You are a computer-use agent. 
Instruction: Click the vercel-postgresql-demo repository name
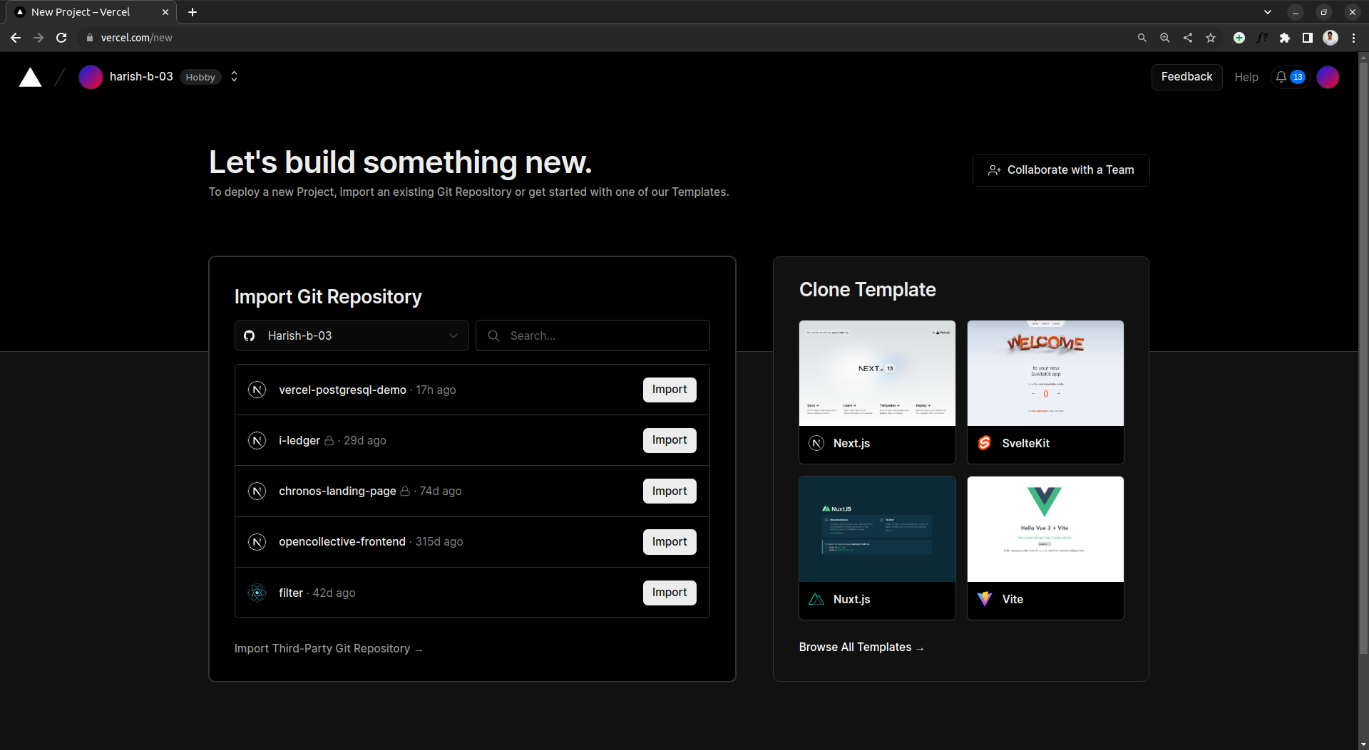click(342, 390)
